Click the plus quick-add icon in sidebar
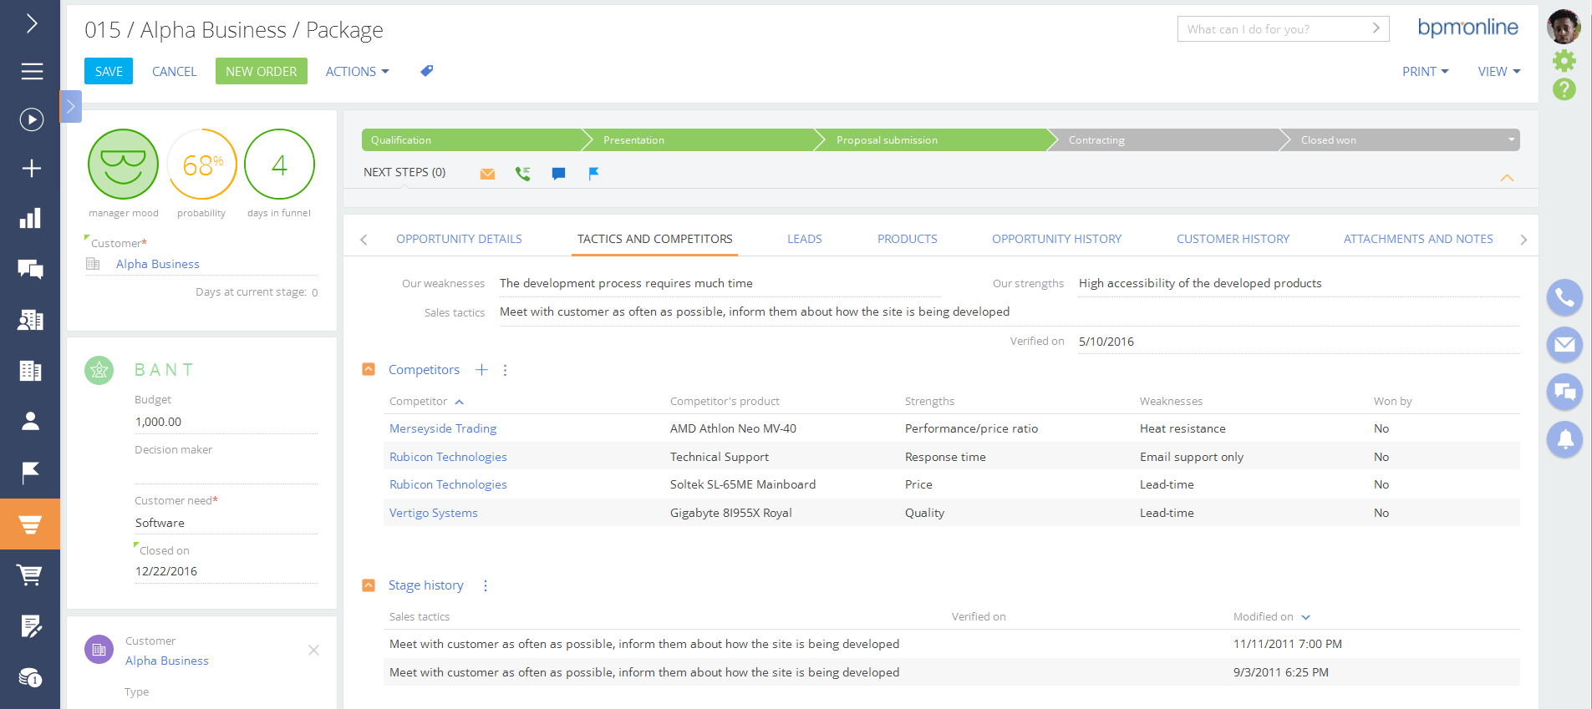1592x709 pixels. click(31, 168)
